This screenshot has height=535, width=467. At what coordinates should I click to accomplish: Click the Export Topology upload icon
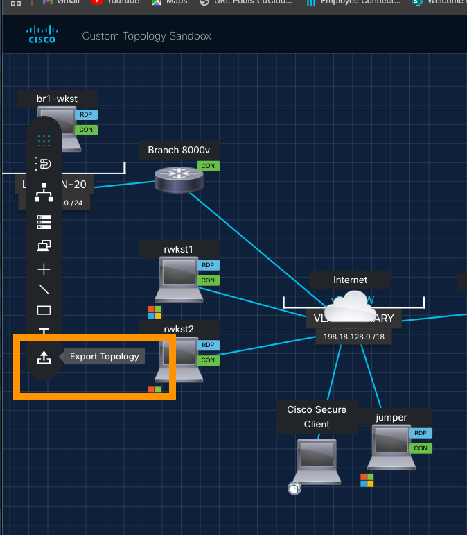(x=44, y=357)
